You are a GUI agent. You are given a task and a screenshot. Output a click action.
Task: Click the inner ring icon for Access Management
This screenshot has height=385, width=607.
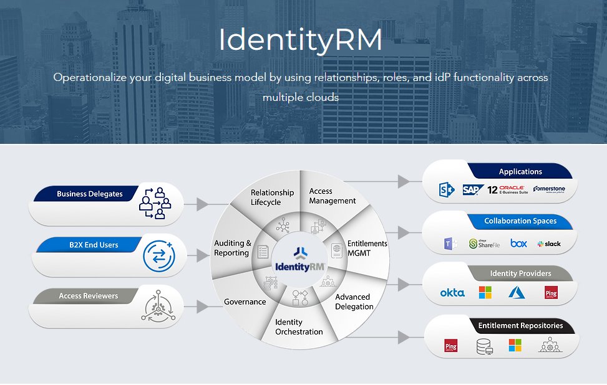pos(318,227)
